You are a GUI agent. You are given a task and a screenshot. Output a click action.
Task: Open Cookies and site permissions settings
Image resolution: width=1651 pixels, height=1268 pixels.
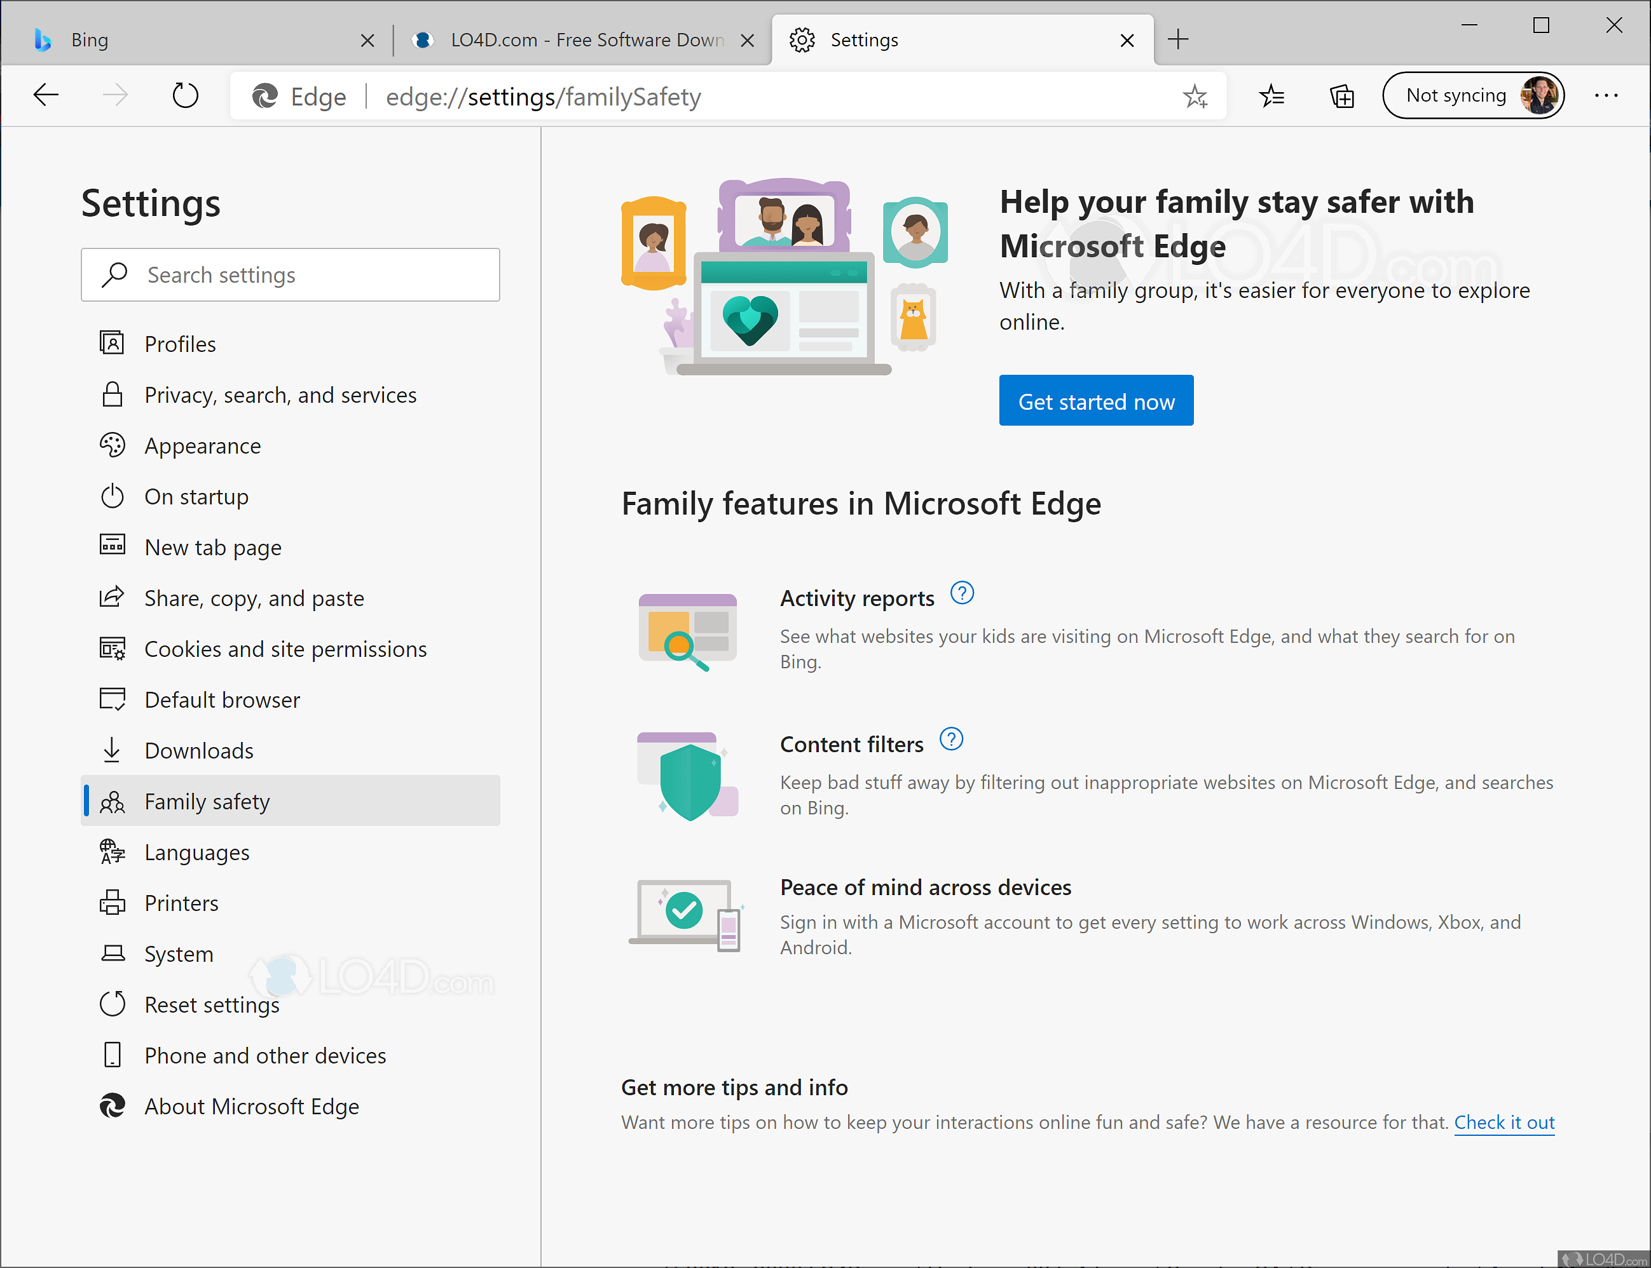pyautogui.click(x=285, y=649)
